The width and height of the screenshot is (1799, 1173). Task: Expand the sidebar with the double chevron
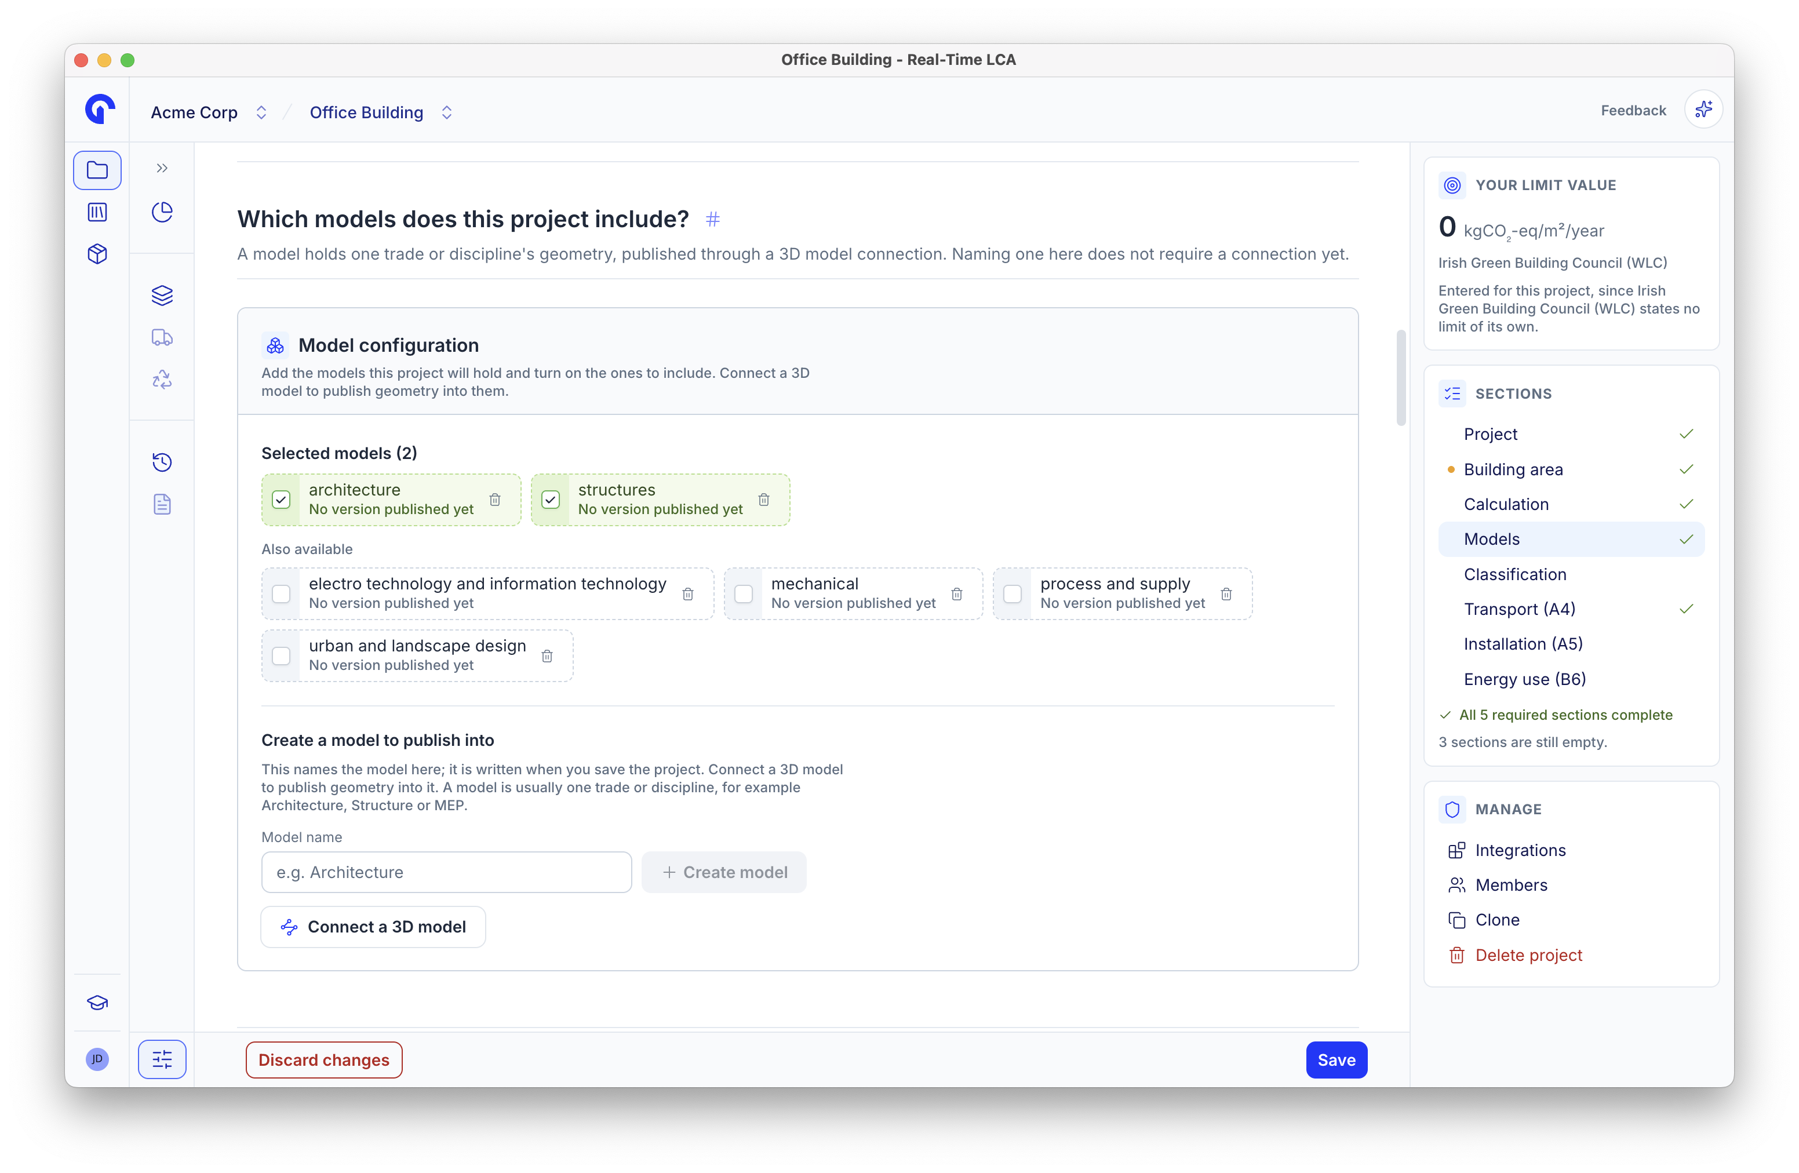click(162, 168)
